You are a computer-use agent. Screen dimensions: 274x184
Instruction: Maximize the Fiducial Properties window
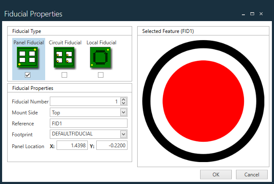[252, 14]
